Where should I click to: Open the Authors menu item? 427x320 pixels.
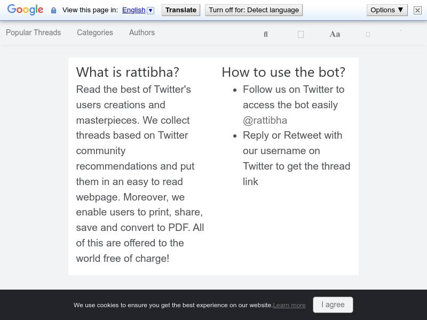142,33
